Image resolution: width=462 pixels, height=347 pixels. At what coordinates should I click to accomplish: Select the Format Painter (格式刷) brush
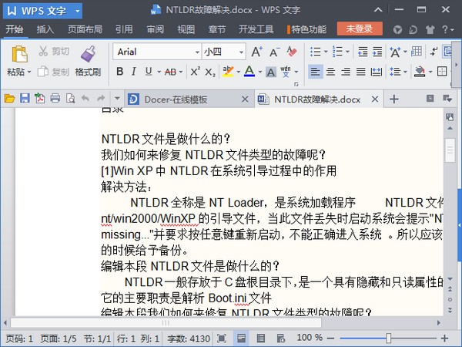[x=88, y=54]
